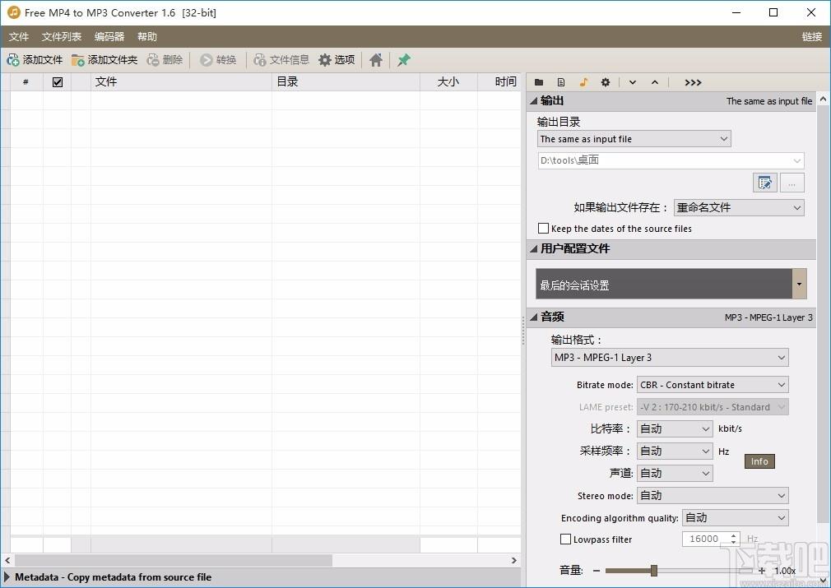Image resolution: width=831 pixels, height=588 pixels.
Task: Sort by the Size (大小) column header
Action: click(448, 82)
